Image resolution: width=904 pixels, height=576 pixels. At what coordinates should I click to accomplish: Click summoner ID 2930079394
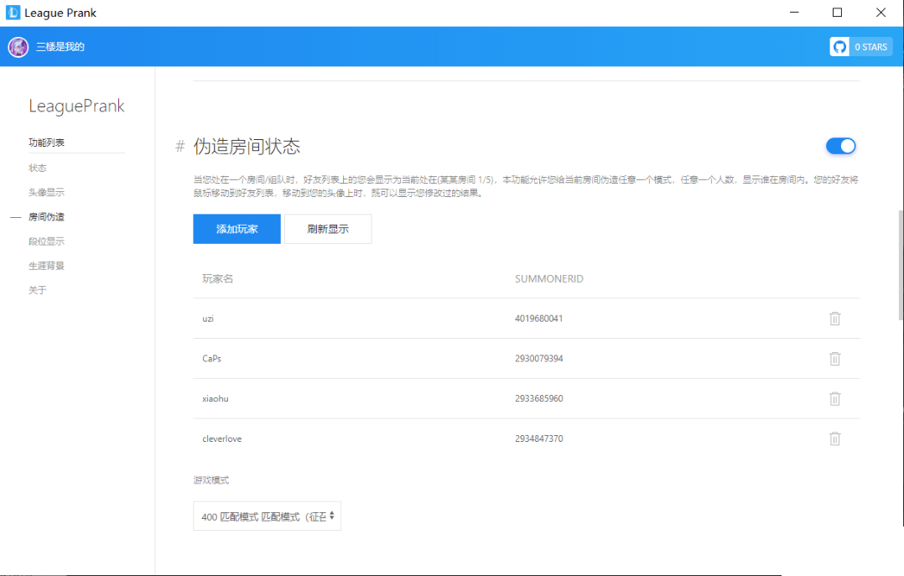(539, 359)
